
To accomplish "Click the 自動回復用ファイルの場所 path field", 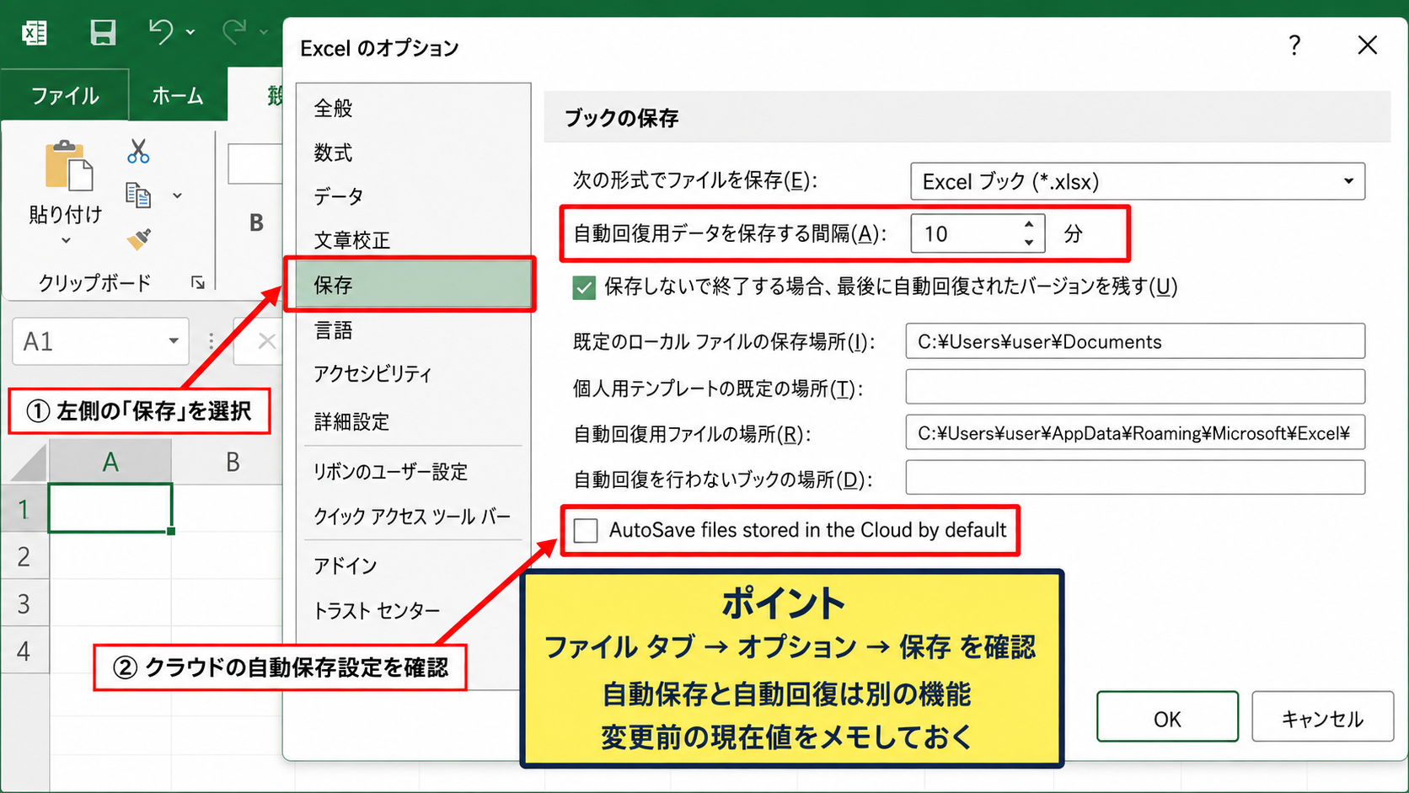I will click(1135, 432).
